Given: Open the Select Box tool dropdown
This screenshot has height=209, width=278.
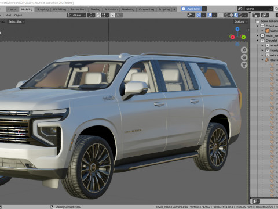Looking at the screenshot, I should [17, 21].
